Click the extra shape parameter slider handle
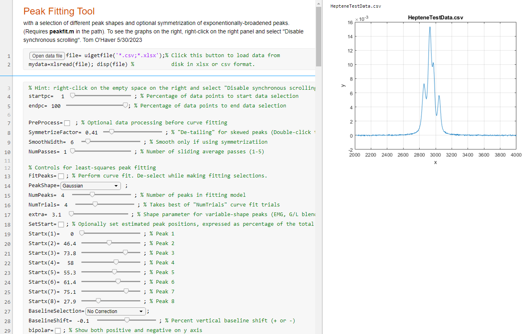Image resolution: width=524 pixels, height=334 pixels. pyautogui.click(x=71, y=214)
